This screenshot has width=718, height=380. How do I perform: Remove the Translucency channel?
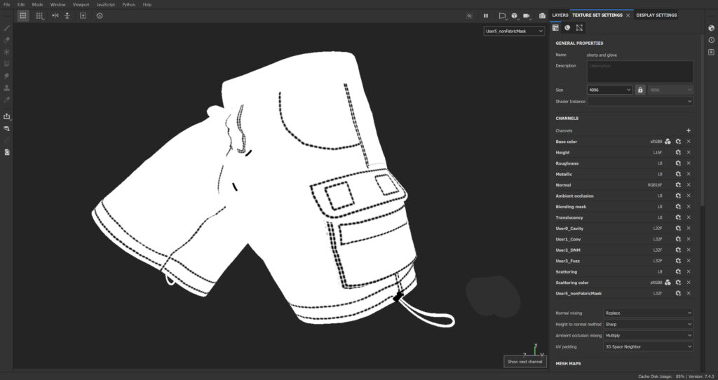pos(689,217)
